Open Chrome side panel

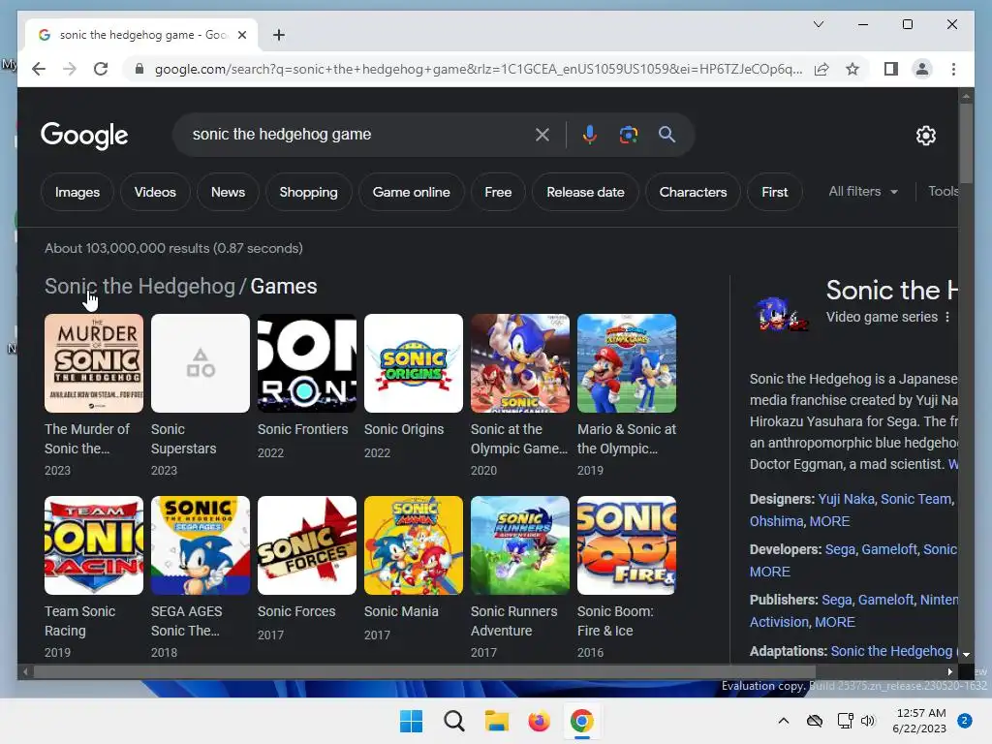(891, 69)
